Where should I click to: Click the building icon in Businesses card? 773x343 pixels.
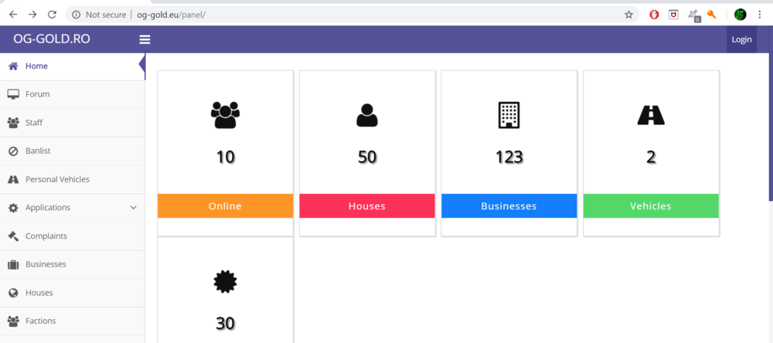point(509,115)
